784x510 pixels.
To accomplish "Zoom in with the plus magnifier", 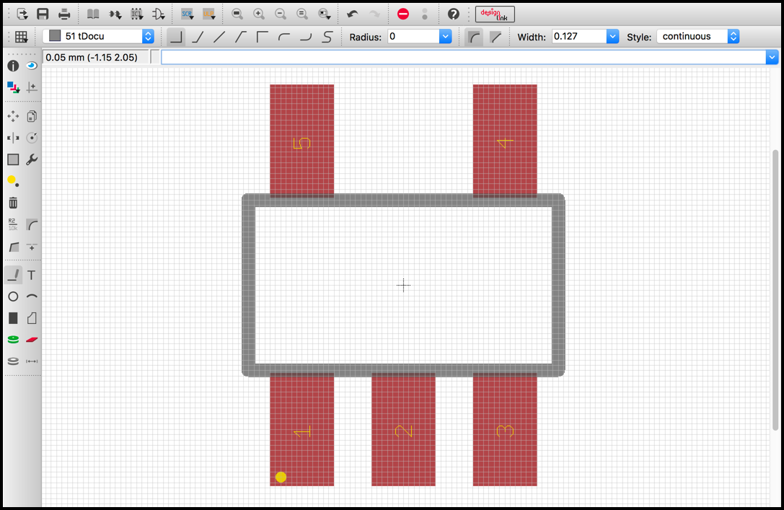I will click(x=259, y=14).
